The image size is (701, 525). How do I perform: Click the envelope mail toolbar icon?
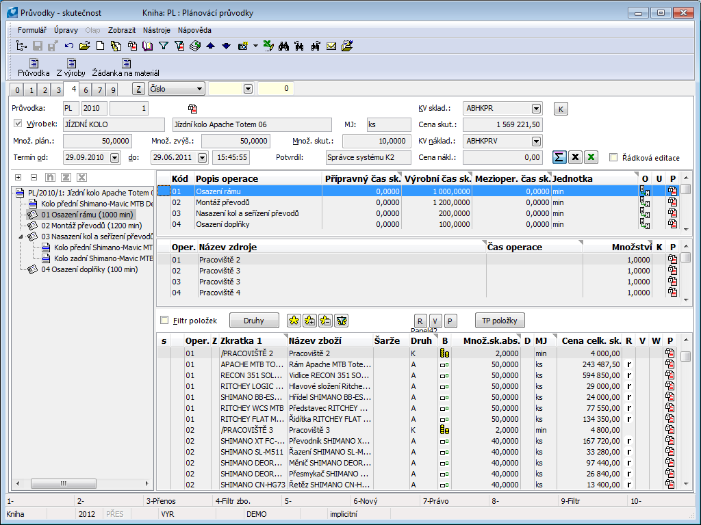pos(331,46)
